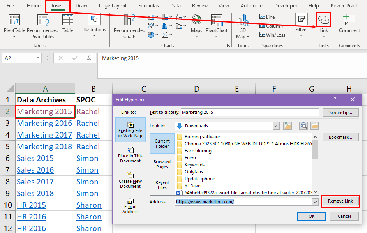Click the Link icon in Links group
The width and height of the screenshot is (367, 233).
[x=324, y=19]
